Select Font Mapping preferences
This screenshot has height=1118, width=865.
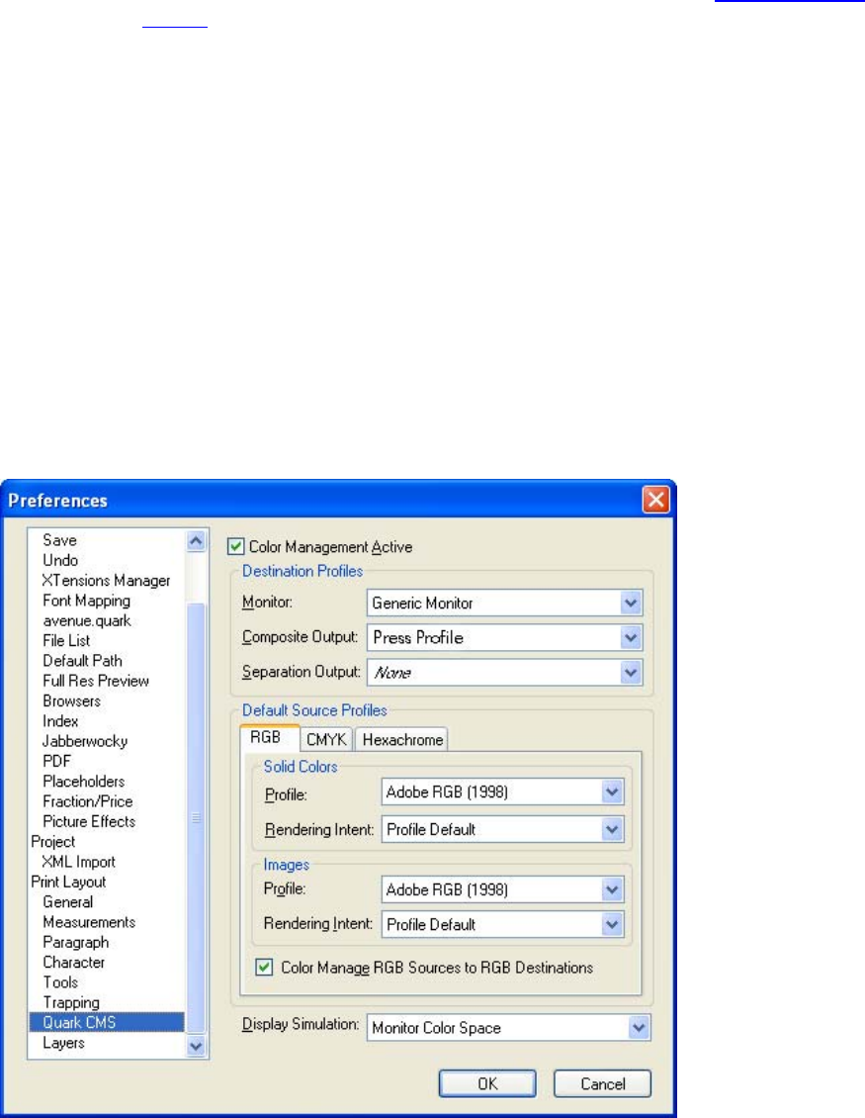[86, 601]
